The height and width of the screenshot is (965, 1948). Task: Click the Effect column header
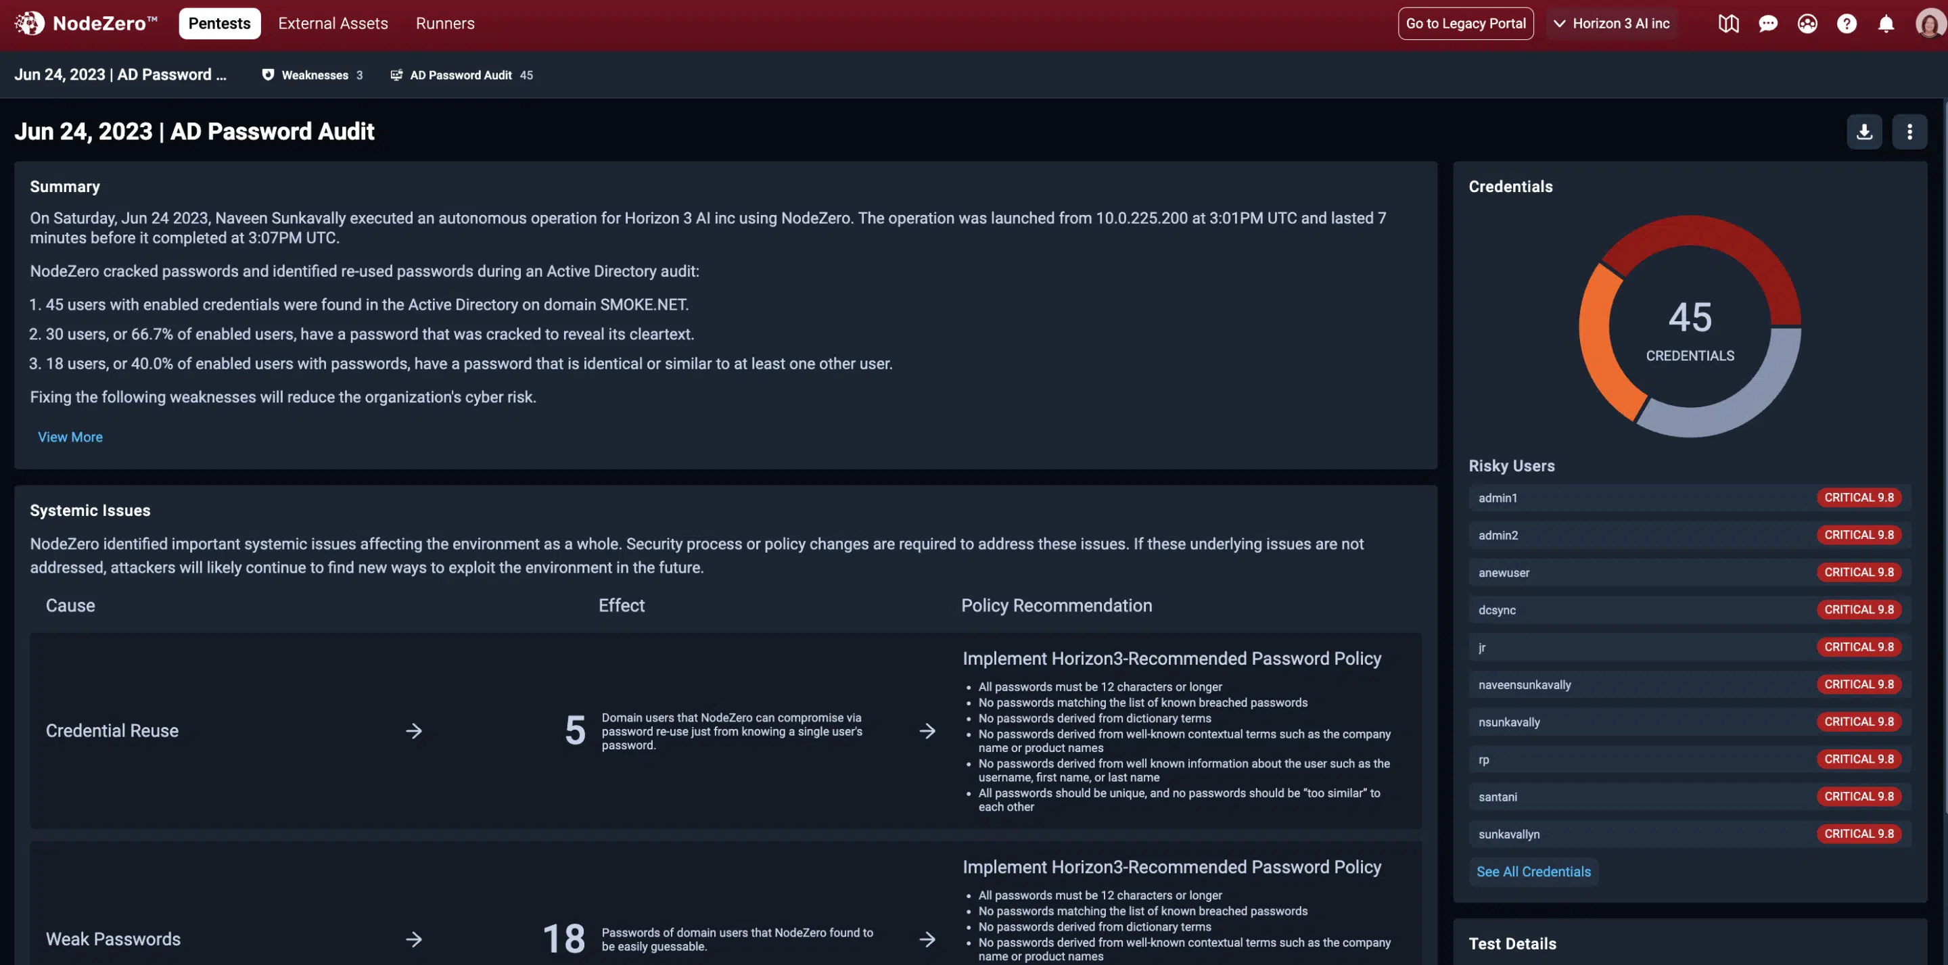pos(621,605)
